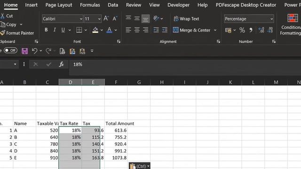The height and width of the screenshot is (169, 301).
Task: Click the Orientation text angle icon
Action: (156, 18)
